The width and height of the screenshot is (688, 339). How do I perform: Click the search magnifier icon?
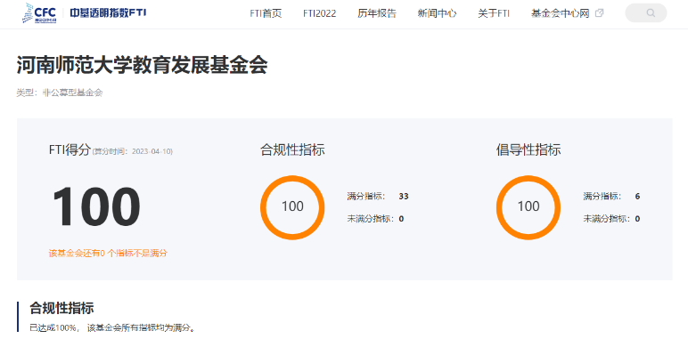pyautogui.click(x=651, y=13)
